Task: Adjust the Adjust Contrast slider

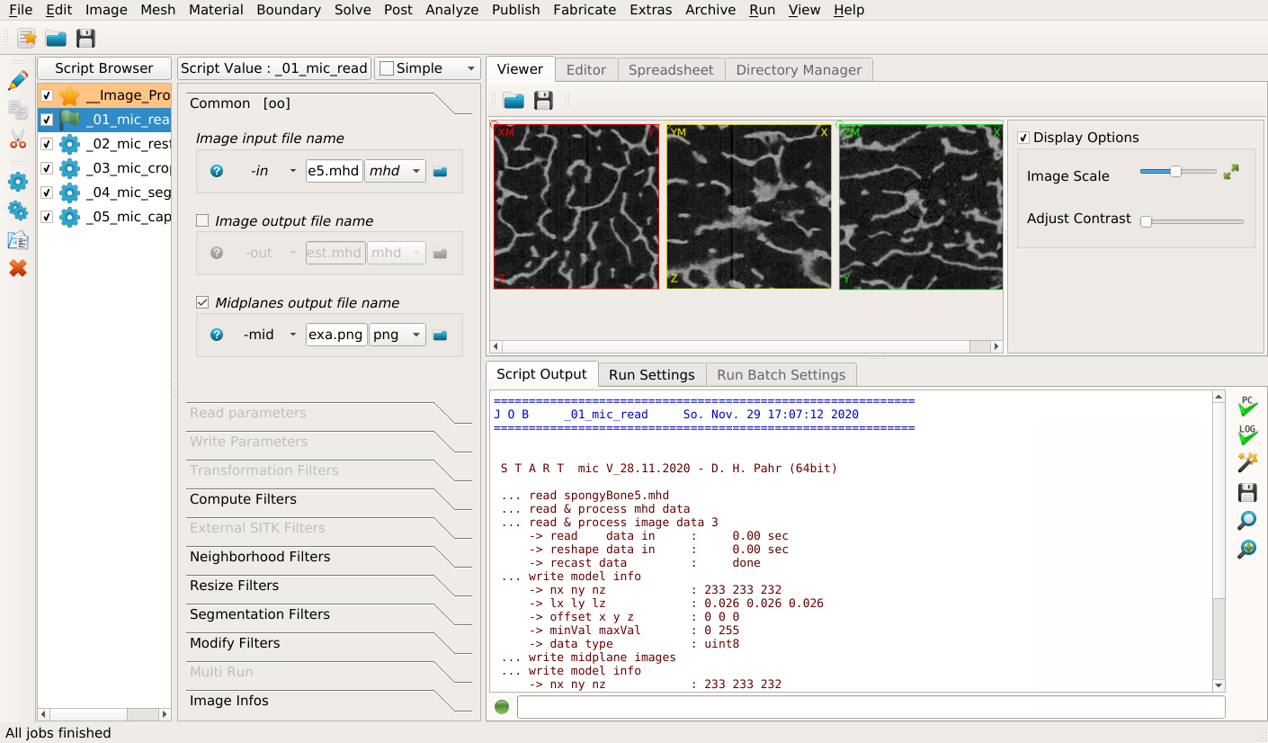Action: tap(1192, 221)
